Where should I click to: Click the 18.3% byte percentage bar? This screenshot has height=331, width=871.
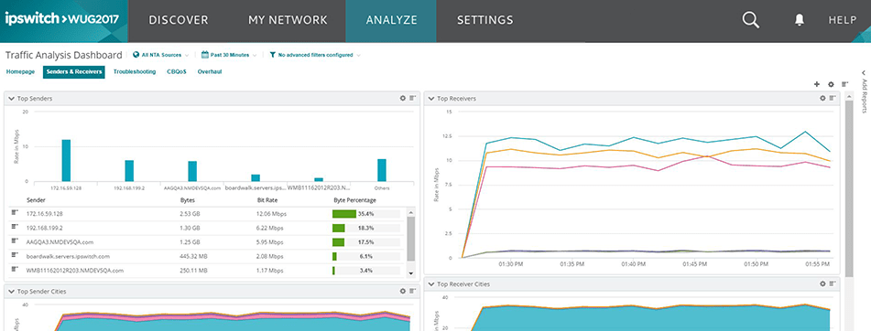pos(366,228)
